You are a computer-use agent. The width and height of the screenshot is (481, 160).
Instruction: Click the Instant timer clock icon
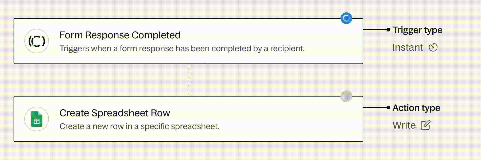point(433,47)
